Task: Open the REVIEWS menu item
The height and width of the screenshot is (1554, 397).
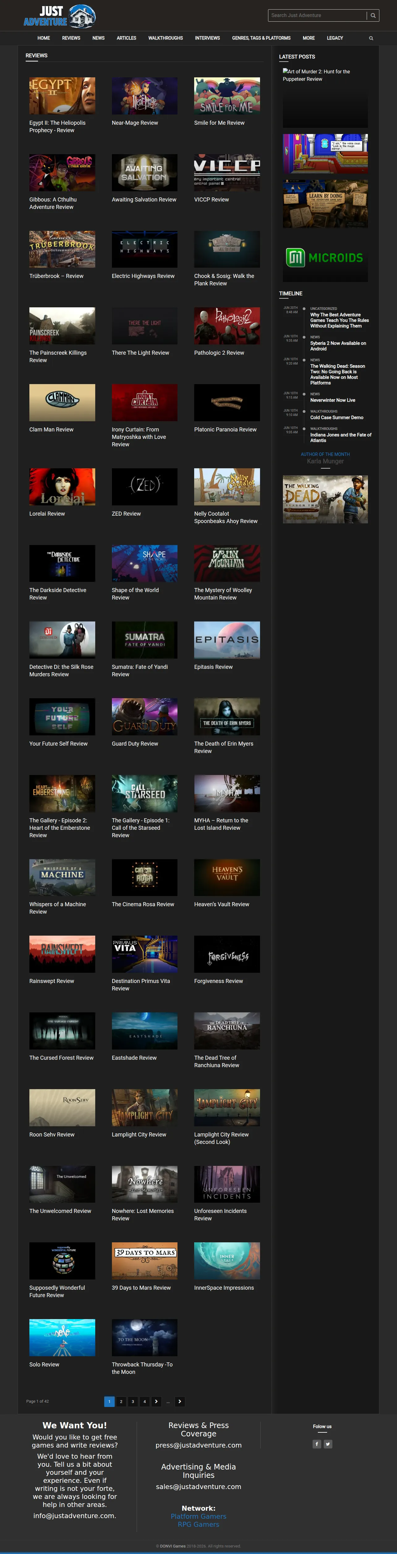Action: click(x=71, y=38)
